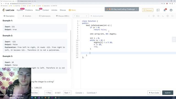Open the Contribute link

point(92,93)
